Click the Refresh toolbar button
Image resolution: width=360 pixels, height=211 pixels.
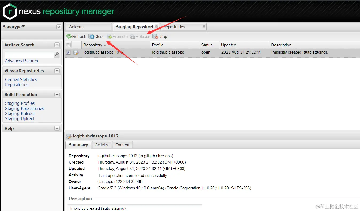tap(76, 37)
